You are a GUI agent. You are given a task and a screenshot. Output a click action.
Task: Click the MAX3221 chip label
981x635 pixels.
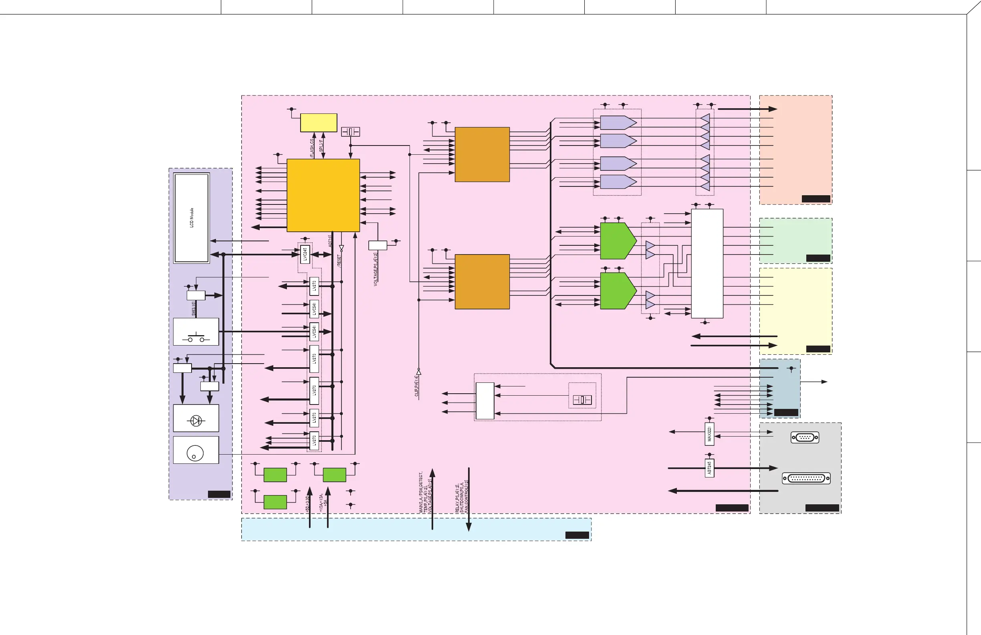coord(709,434)
